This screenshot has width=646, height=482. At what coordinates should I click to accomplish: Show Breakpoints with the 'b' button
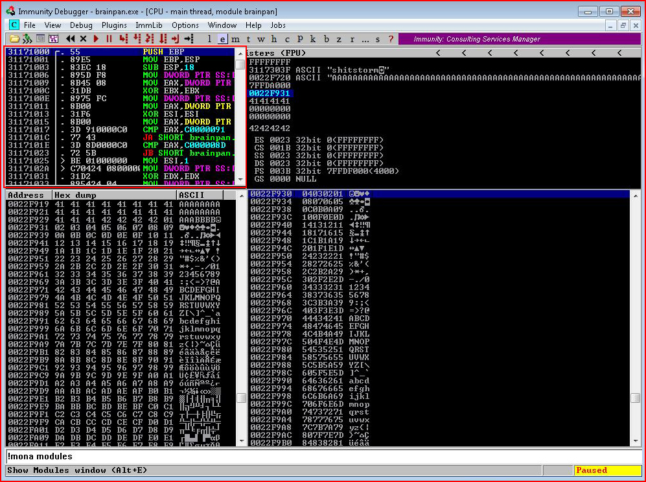click(x=327, y=39)
